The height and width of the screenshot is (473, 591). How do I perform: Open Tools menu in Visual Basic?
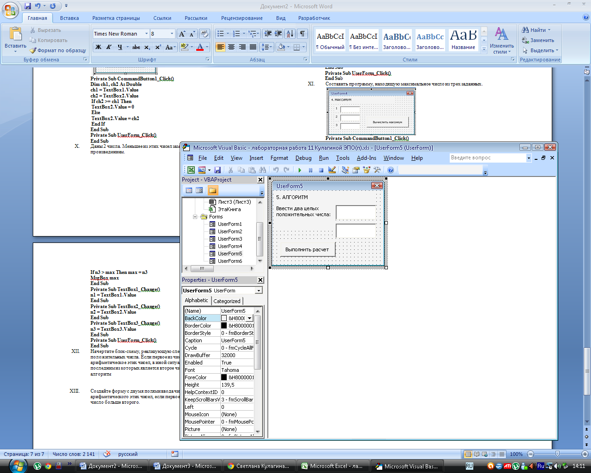(x=343, y=158)
